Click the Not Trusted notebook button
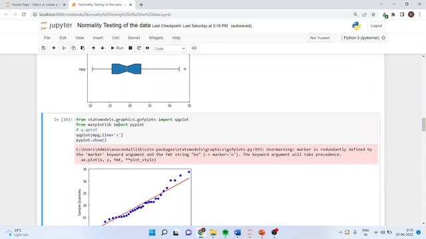426x239 pixels. [x=319, y=38]
